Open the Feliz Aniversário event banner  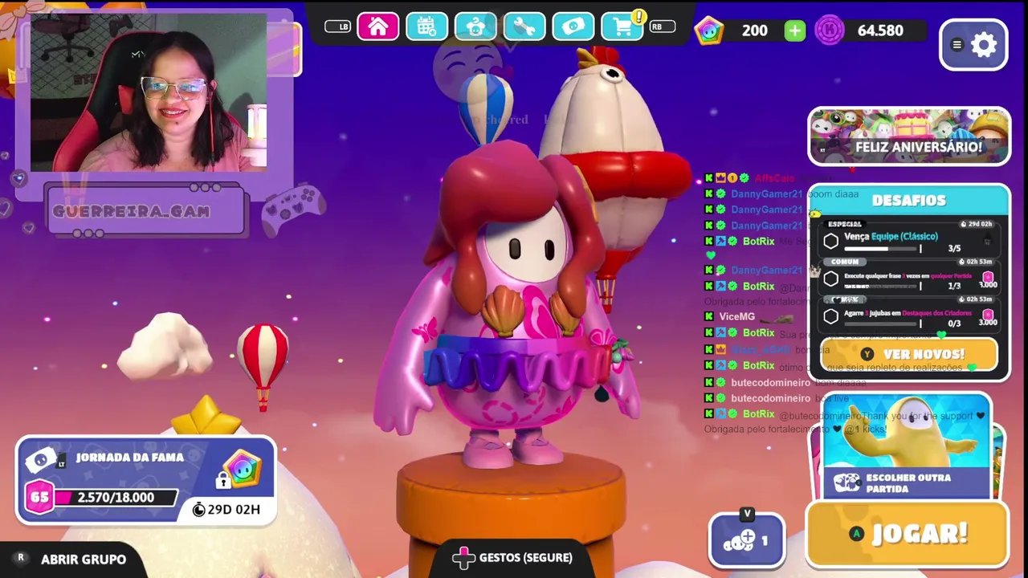click(909, 137)
